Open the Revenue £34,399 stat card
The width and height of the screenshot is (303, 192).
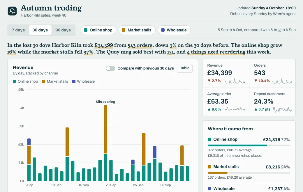point(226,74)
